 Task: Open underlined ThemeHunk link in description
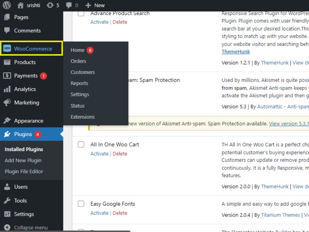pos(236,52)
